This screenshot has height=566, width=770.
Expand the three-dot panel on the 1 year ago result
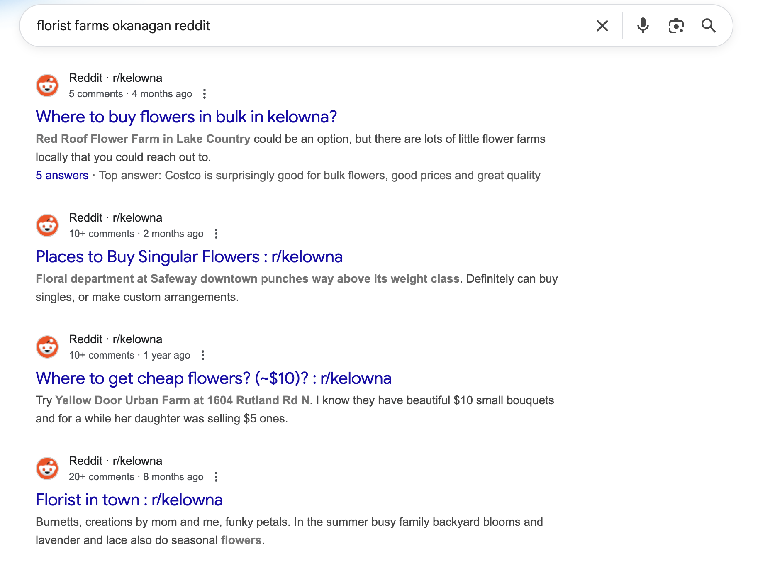(x=203, y=356)
